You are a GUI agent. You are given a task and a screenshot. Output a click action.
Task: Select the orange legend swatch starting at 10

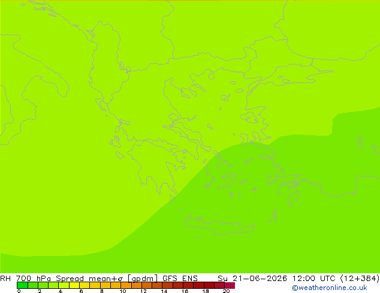pos(126,285)
